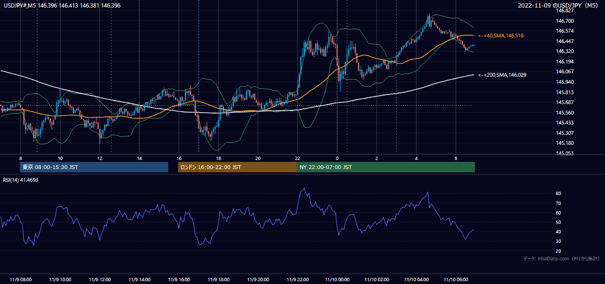Click price axis value 145.940
This screenshot has height=284, width=605.
tap(565, 82)
